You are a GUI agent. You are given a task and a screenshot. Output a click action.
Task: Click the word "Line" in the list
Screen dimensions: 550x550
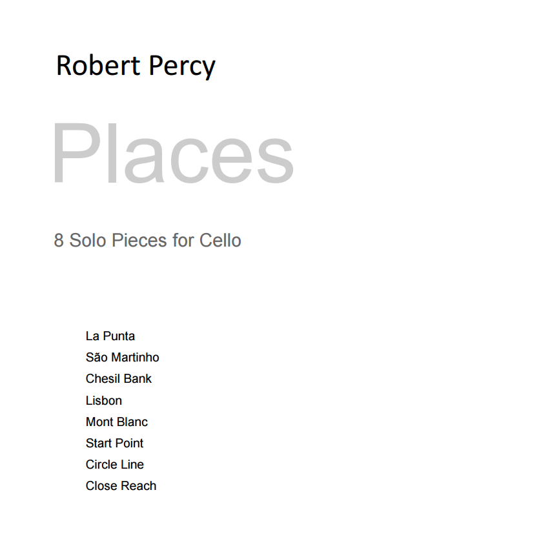click(133, 465)
